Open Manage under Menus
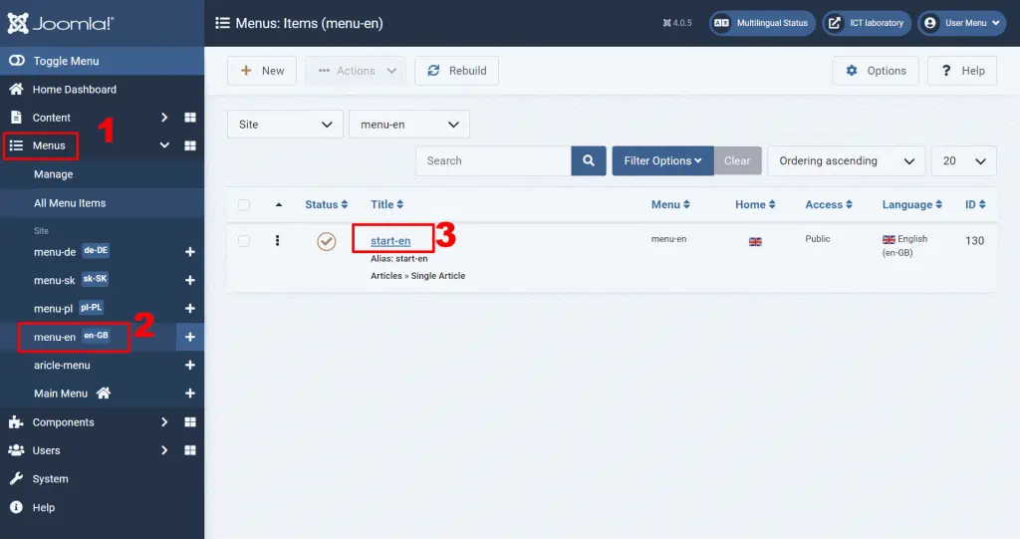The image size is (1020, 539). pyautogui.click(x=54, y=174)
